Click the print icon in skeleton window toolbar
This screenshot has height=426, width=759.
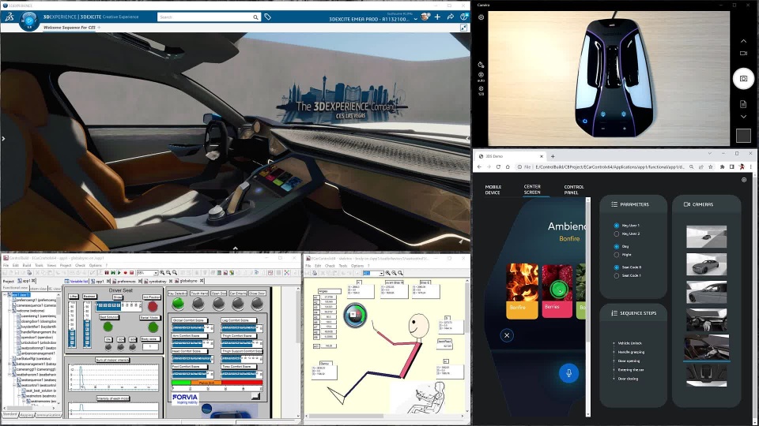click(x=315, y=273)
